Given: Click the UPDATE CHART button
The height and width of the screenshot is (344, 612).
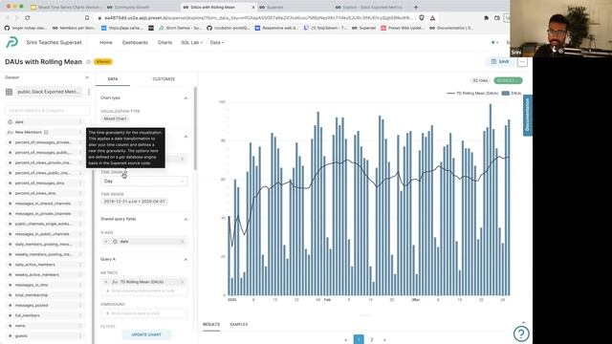Looking at the screenshot, I should tap(146, 334).
